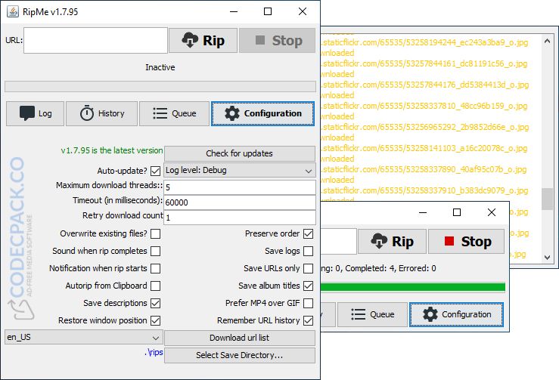Enable Save URLs only
Screen dimensions: 559x380
(x=309, y=268)
